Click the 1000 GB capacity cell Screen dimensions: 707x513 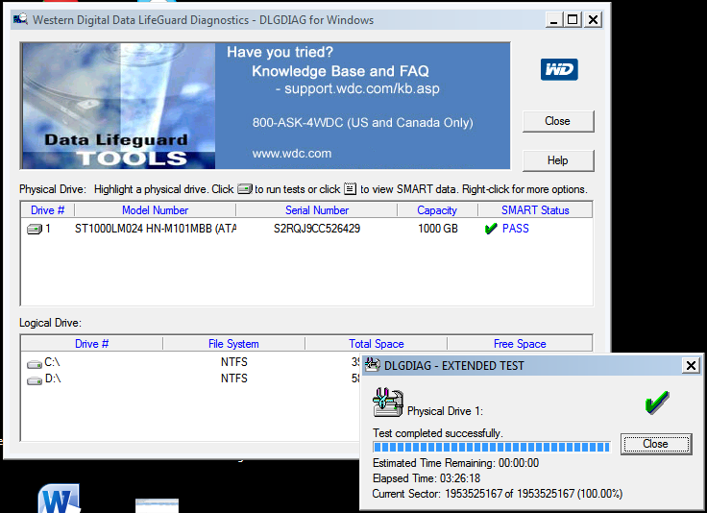pyautogui.click(x=437, y=229)
